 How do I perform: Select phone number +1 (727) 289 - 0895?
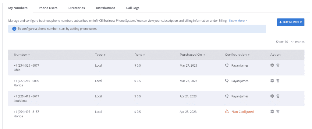(26, 81)
